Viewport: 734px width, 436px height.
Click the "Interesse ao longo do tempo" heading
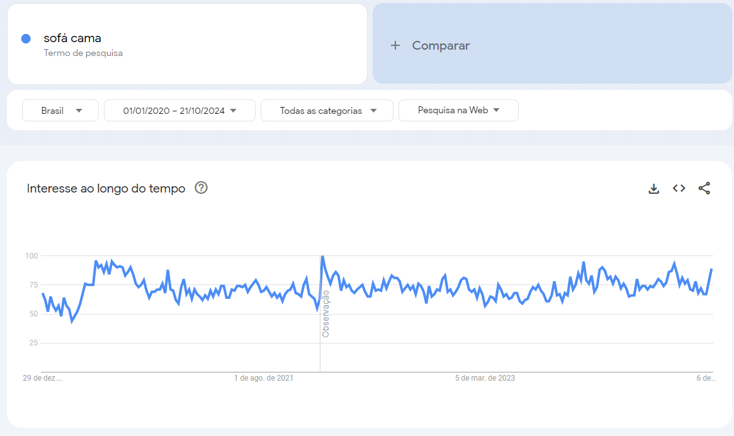(x=106, y=188)
